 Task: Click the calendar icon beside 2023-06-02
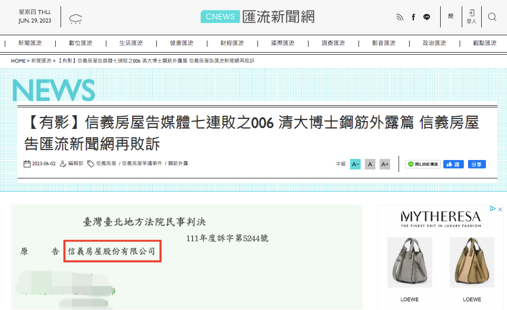[x=27, y=164]
